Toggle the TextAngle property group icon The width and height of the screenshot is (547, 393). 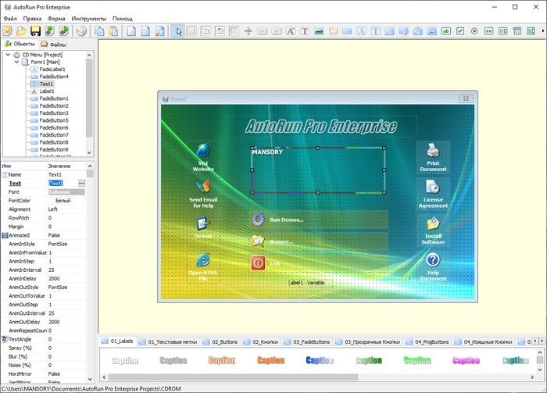(x=5, y=339)
